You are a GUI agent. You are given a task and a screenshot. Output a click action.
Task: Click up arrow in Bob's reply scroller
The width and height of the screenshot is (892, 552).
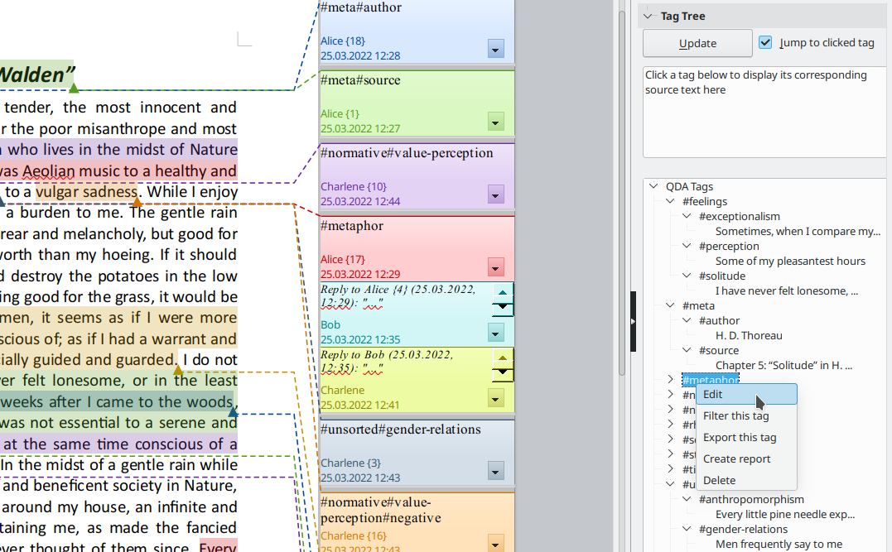(x=502, y=293)
